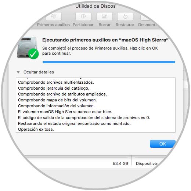Click the Restaurar circular-arrow icon
Viewport: 191px width, 191px height.
click(x=125, y=16)
